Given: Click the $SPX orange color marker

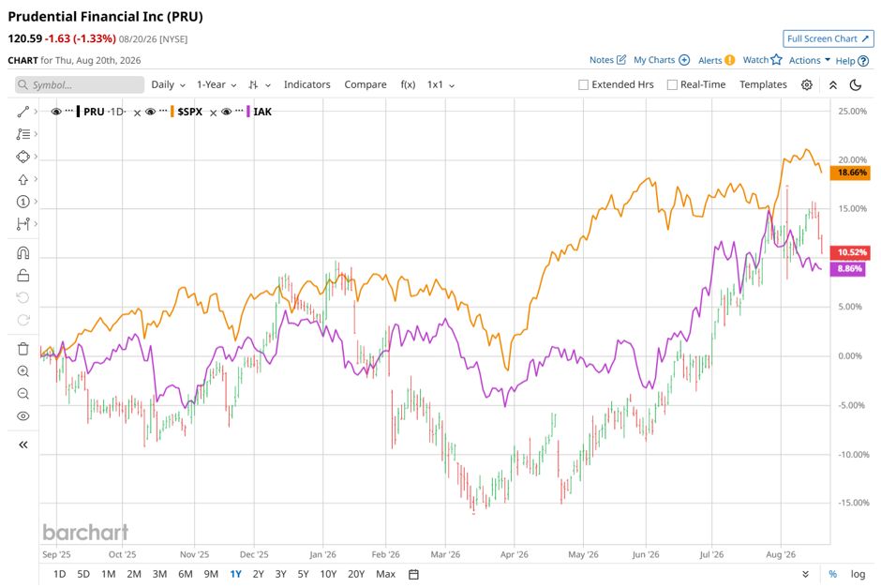Looking at the screenshot, I should (x=172, y=112).
